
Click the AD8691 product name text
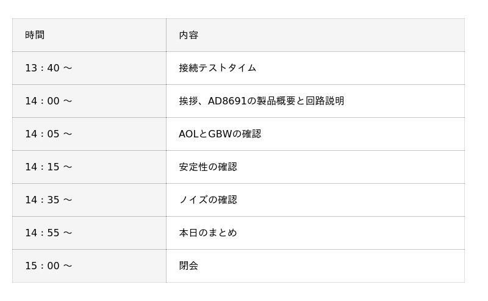(x=228, y=101)
